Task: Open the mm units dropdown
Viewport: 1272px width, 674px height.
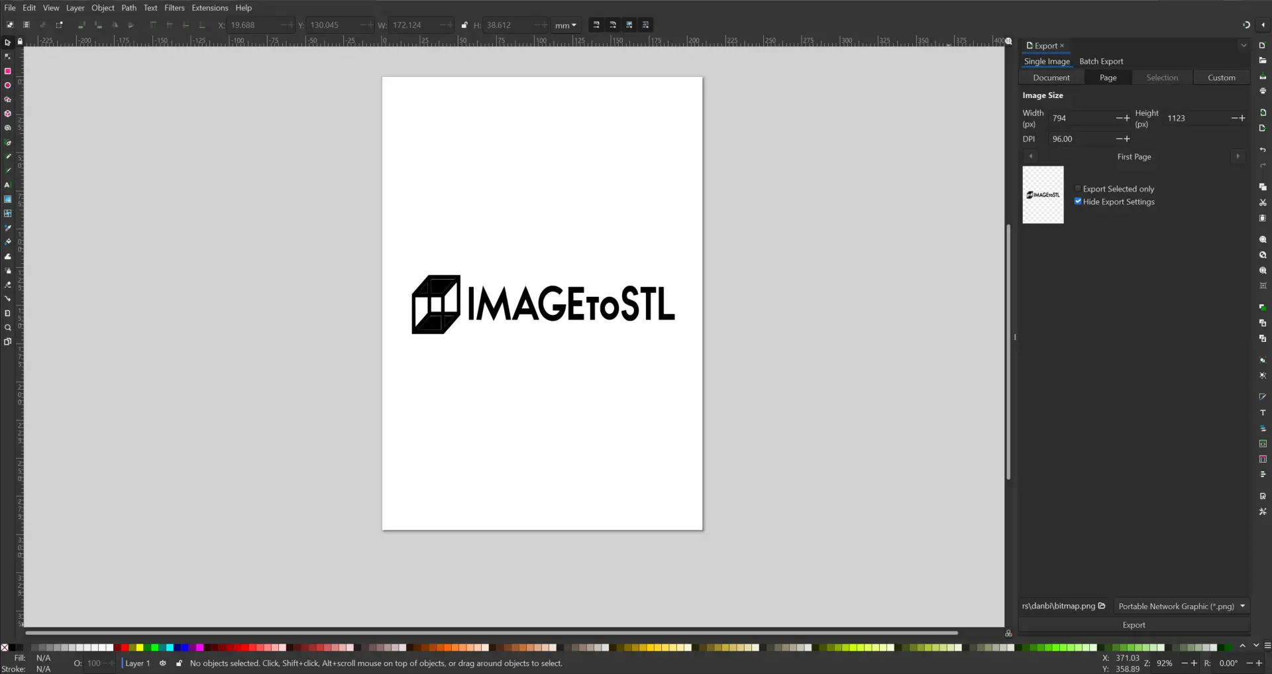Action: 565,25
